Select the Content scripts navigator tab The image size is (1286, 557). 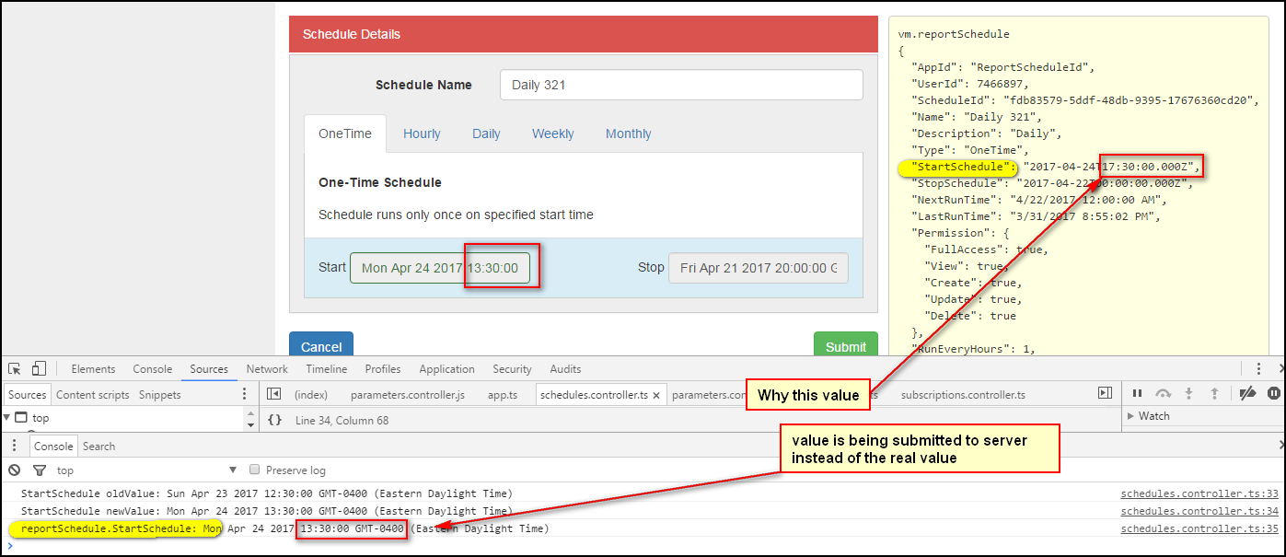click(93, 395)
